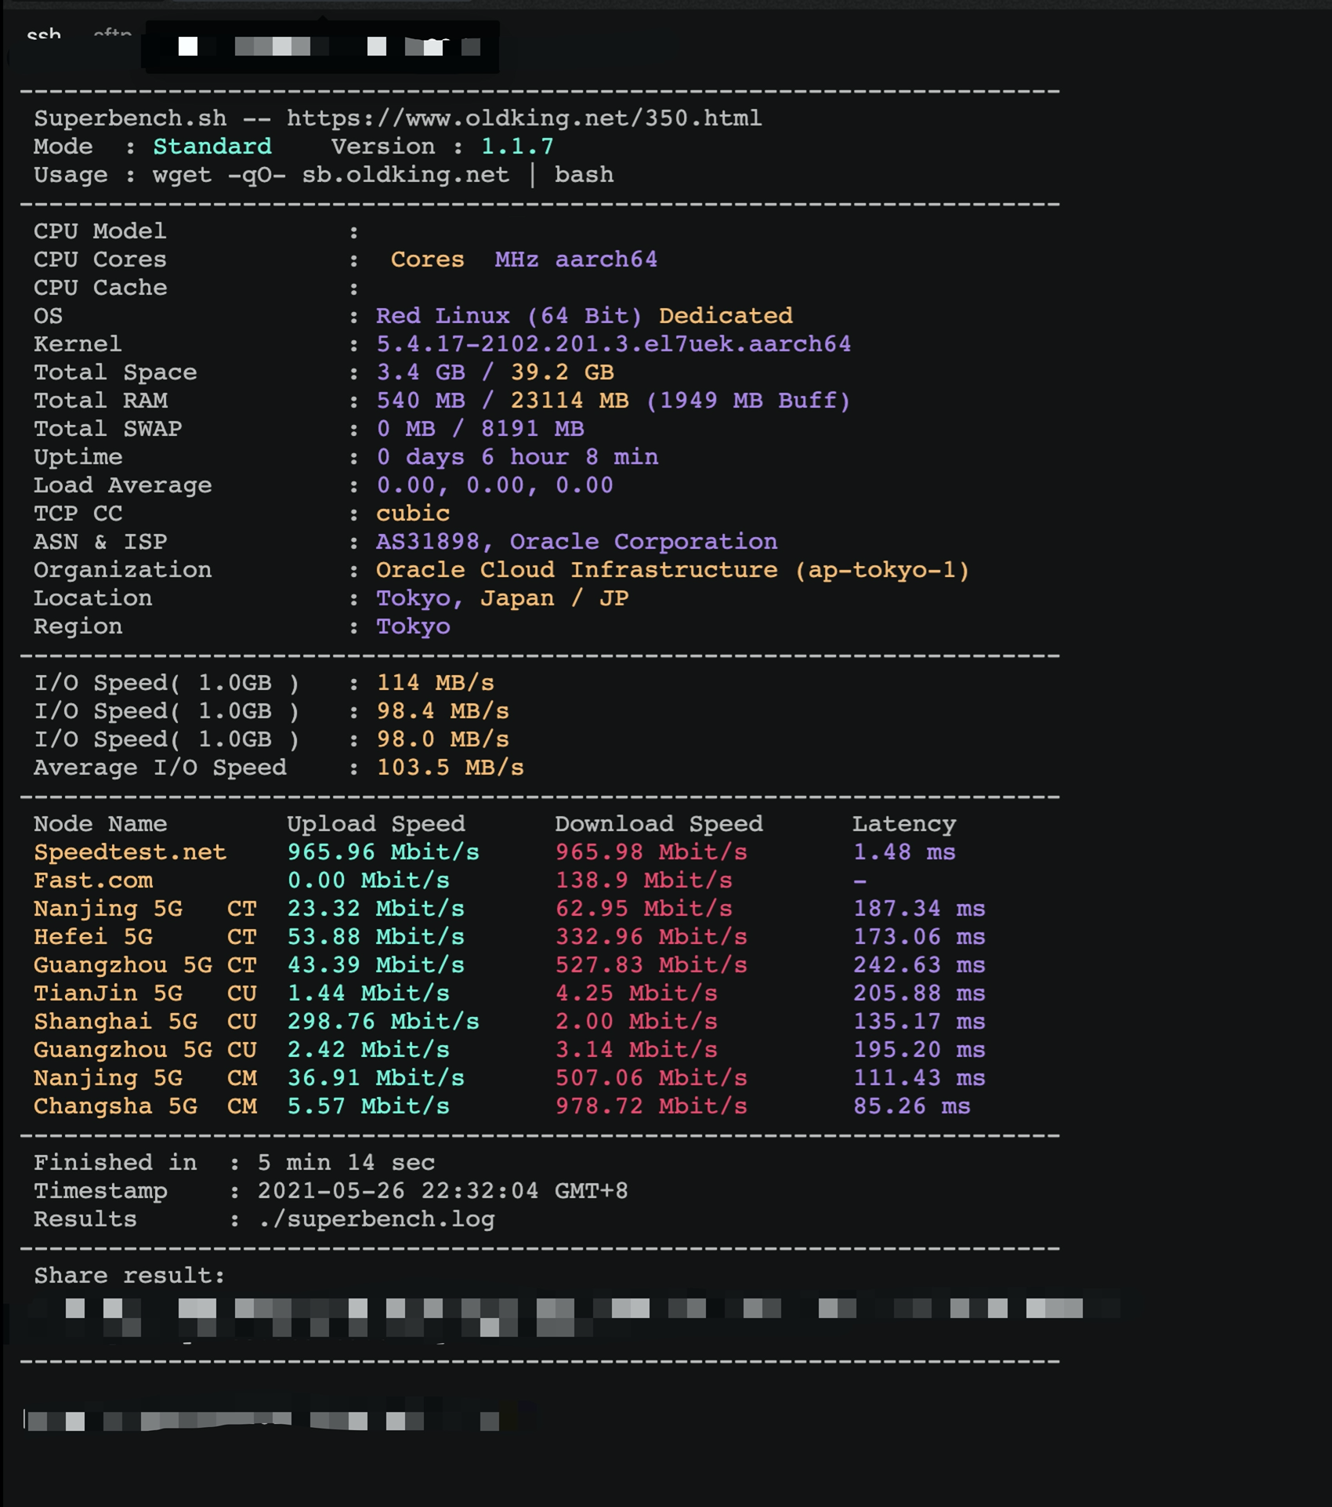
Task: Click Changsha latency 85.26 ms
Action: click(912, 1106)
